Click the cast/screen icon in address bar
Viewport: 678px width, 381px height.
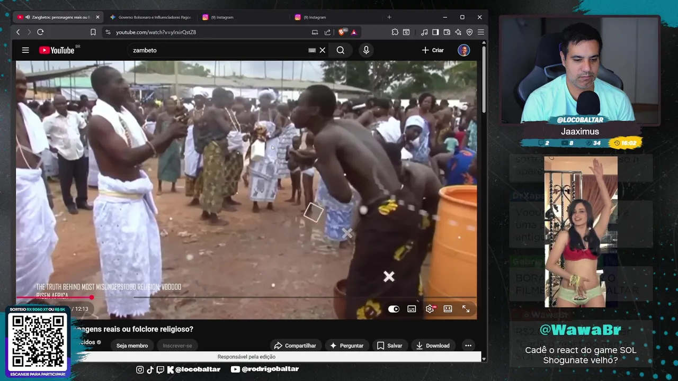[x=315, y=32]
